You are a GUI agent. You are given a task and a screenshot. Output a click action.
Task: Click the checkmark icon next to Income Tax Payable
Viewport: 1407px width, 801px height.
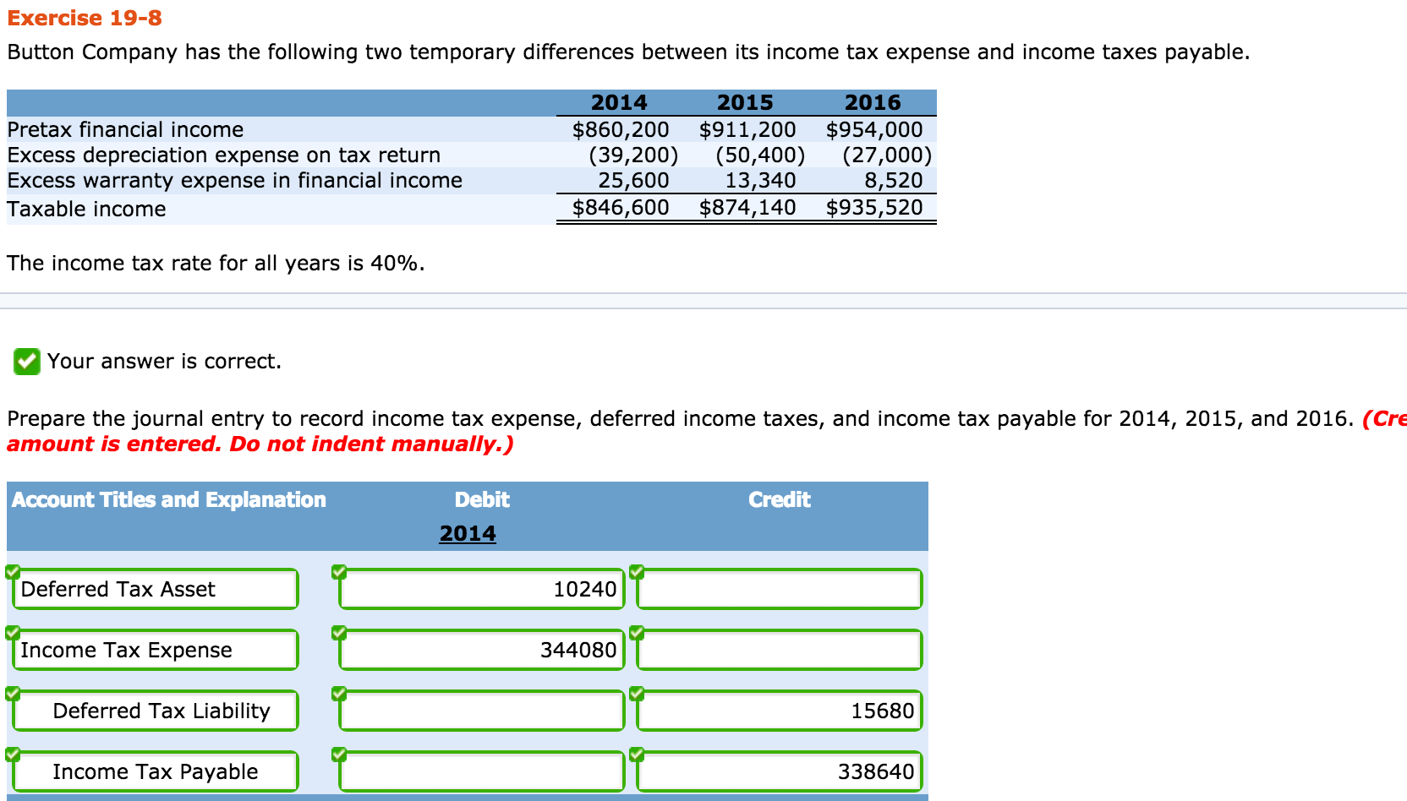(13, 754)
